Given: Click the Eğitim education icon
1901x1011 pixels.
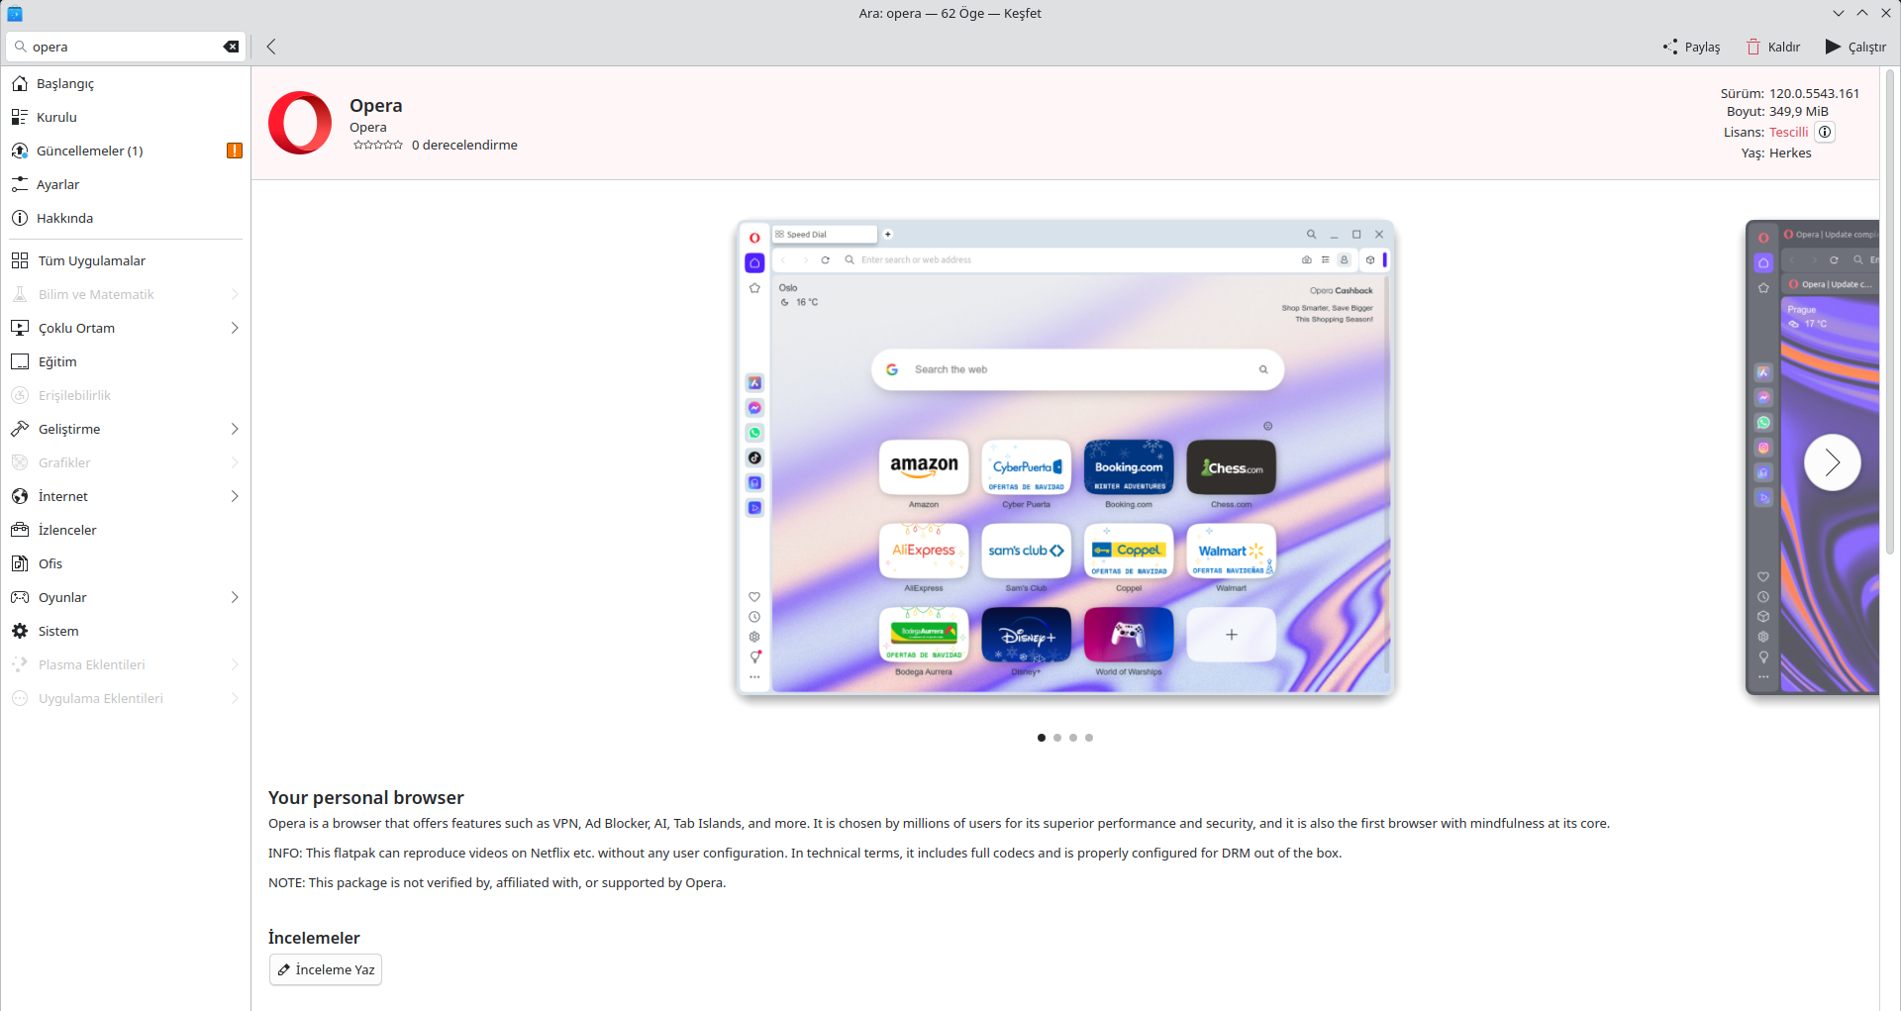Looking at the screenshot, I should point(20,361).
